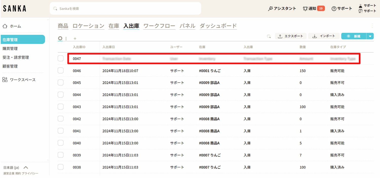380x178 pixels.
Task: Add a new view with plus icon
Action: click(x=75, y=39)
